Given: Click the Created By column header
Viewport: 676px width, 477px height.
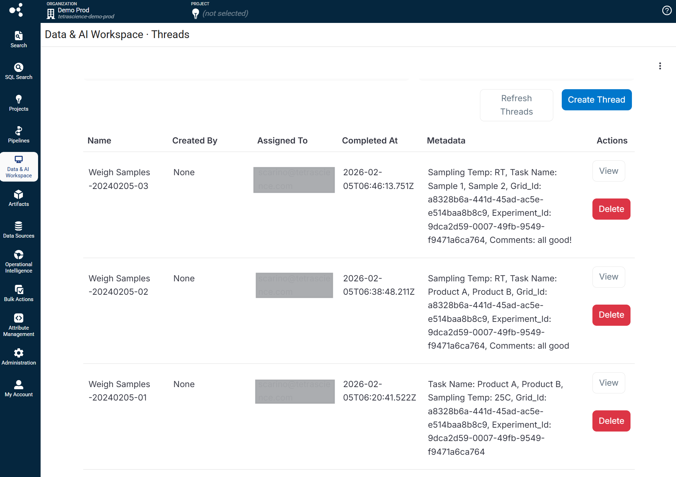Looking at the screenshot, I should tap(195, 141).
